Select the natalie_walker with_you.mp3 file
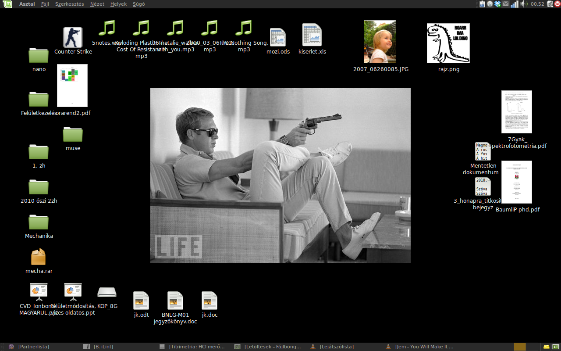This screenshot has height=351, width=561. (x=175, y=28)
